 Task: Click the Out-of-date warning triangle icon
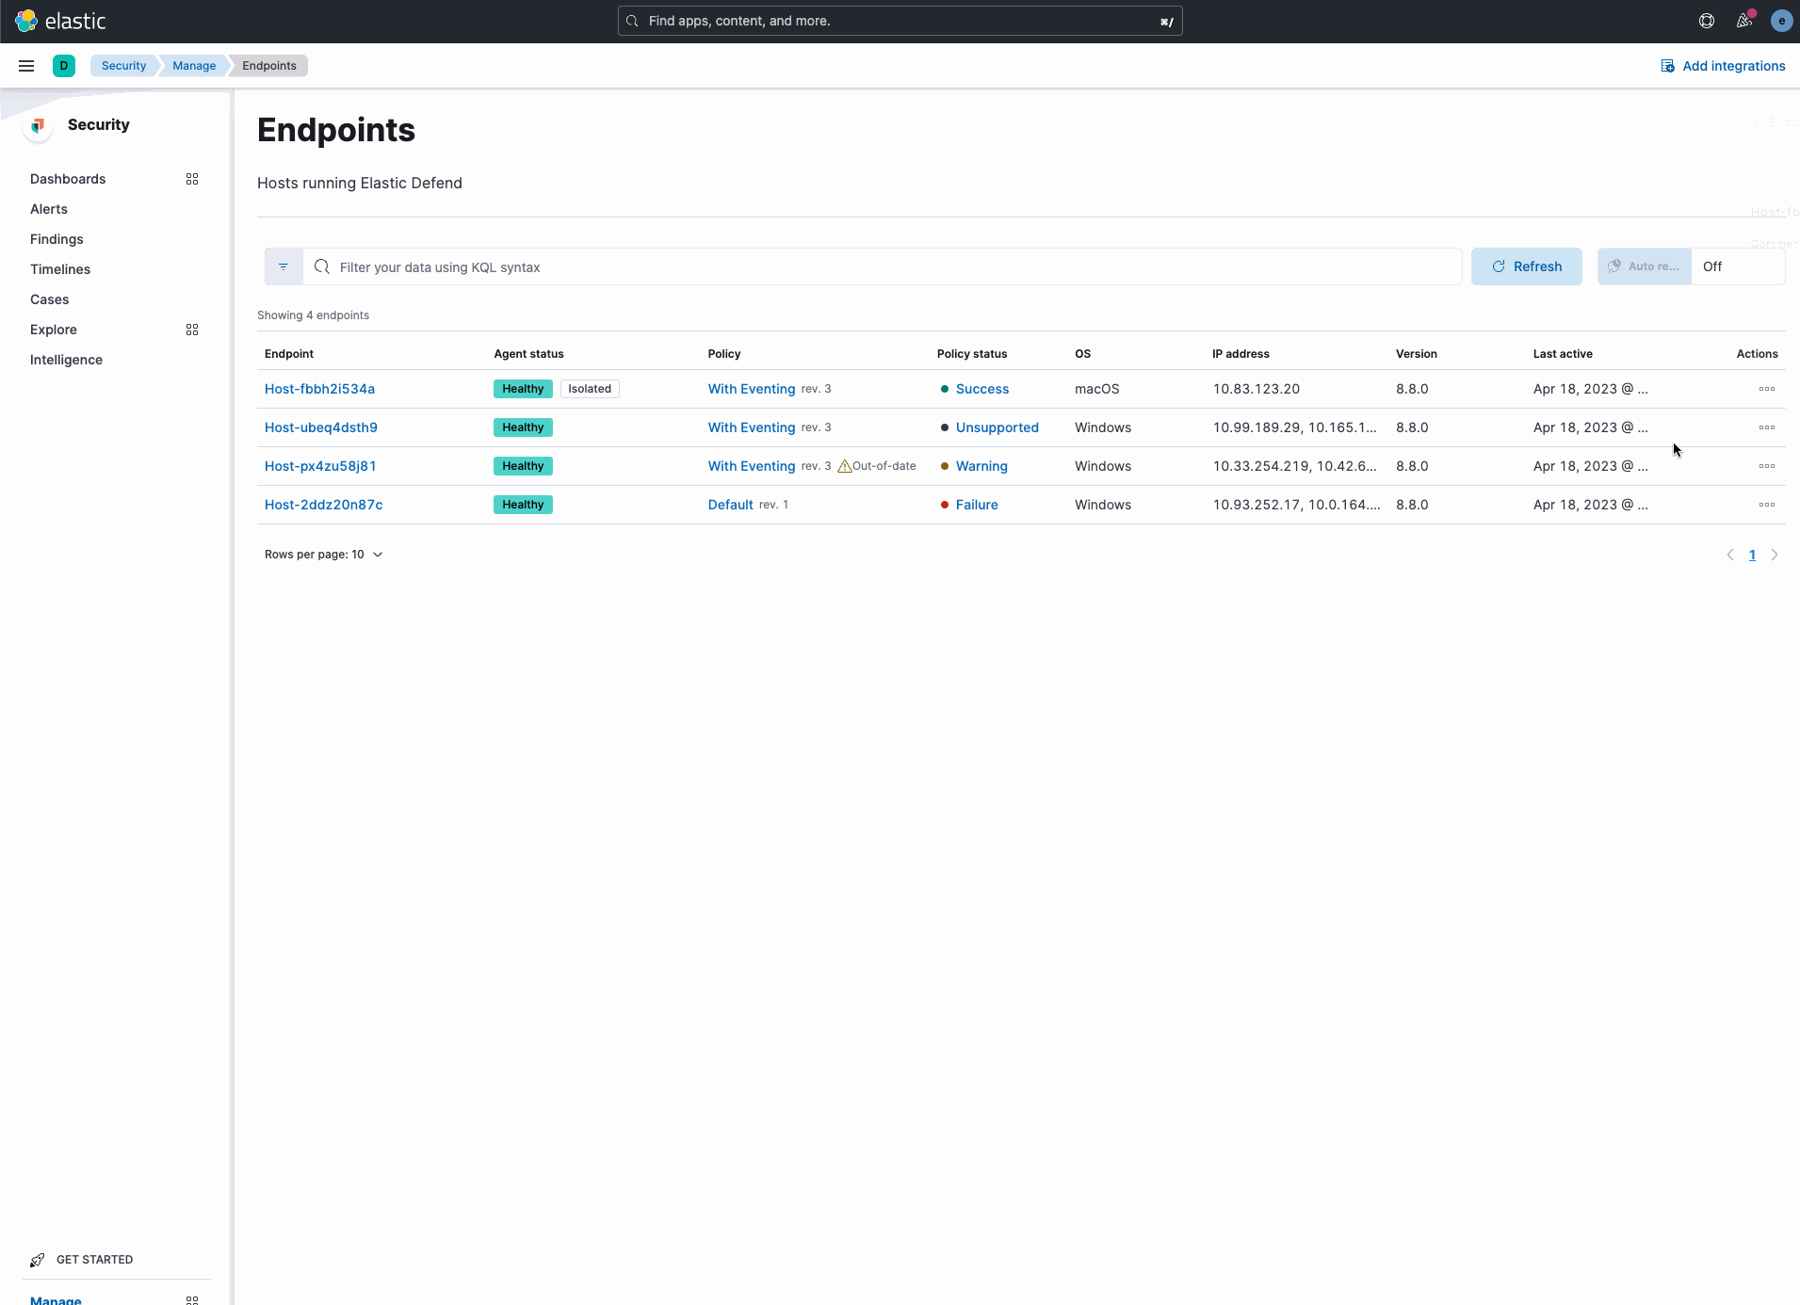(x=844, y=466)
